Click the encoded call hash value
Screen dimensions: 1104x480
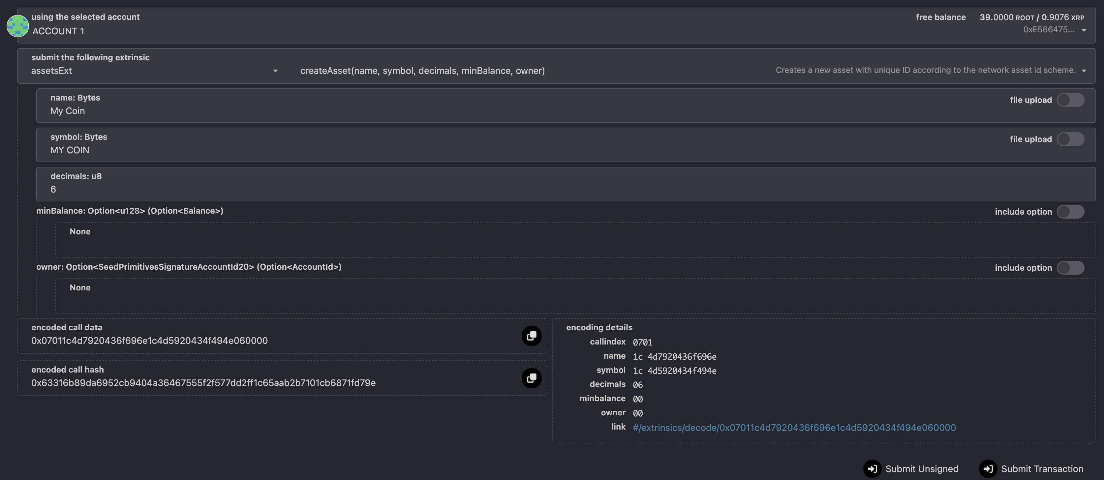[x=203, y=383]
